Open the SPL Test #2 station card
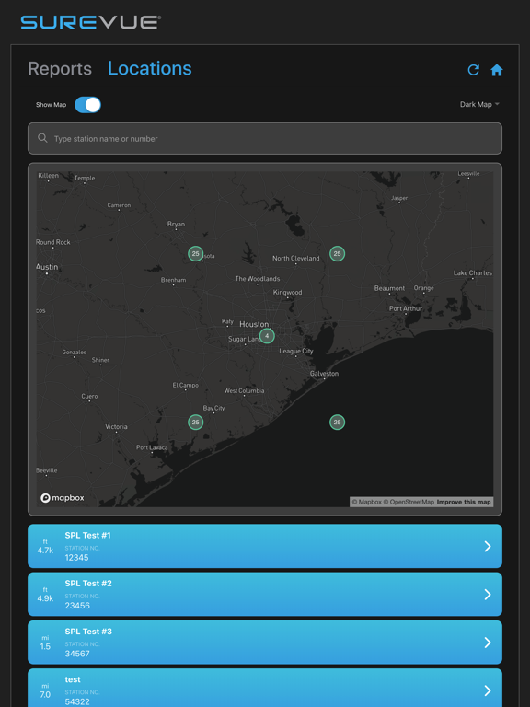 coord(265,595)
